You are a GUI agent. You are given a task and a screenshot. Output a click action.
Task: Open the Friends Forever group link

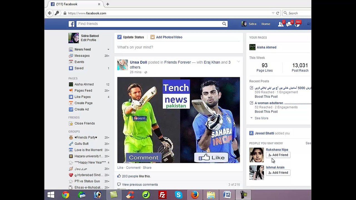point(177,62)
